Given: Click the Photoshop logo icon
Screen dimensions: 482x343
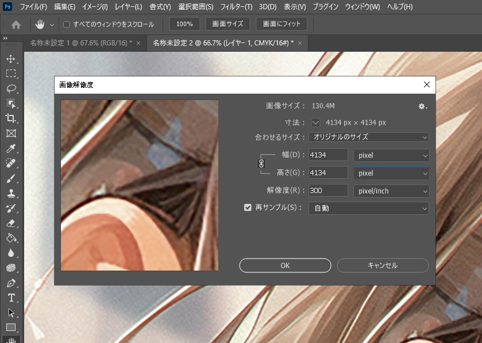Looking at the screenshot, I should tap(7, 6).
